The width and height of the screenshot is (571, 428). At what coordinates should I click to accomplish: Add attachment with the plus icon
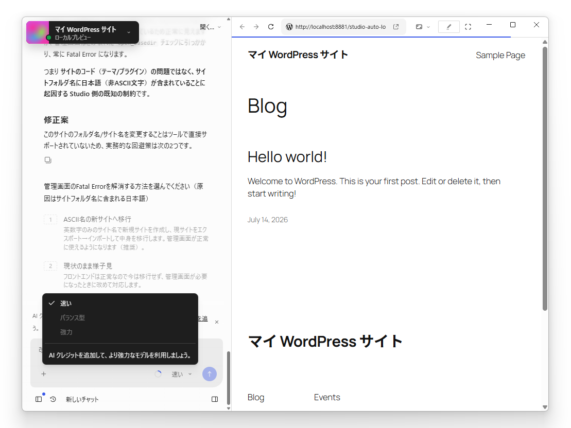click(44, 374)
